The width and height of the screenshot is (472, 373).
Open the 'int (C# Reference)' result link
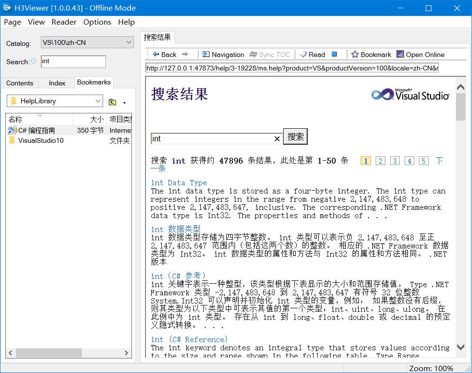(189, 340)
